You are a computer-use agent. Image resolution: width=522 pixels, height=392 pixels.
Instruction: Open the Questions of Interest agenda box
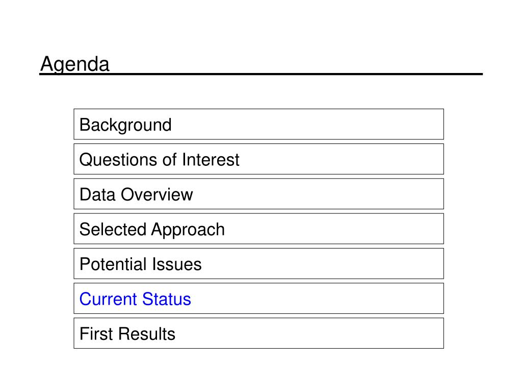pyautogui.click(x=258, y=159)
